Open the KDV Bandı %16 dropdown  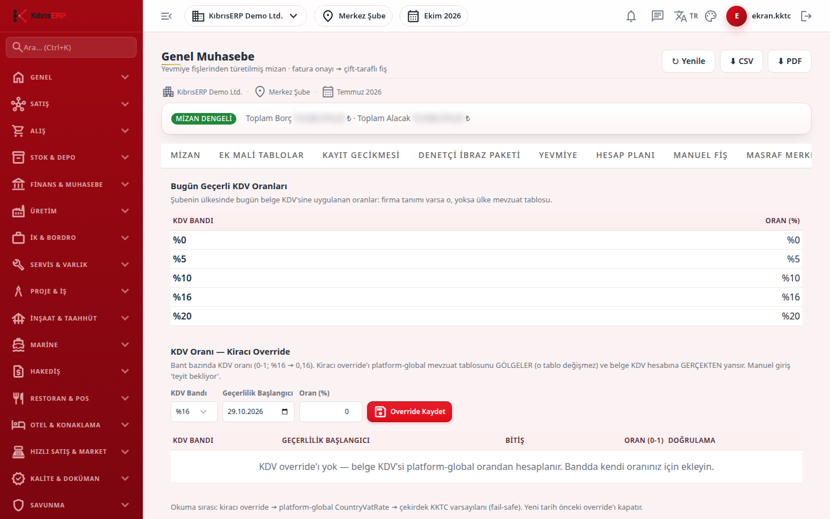click(x=194, y=412)
